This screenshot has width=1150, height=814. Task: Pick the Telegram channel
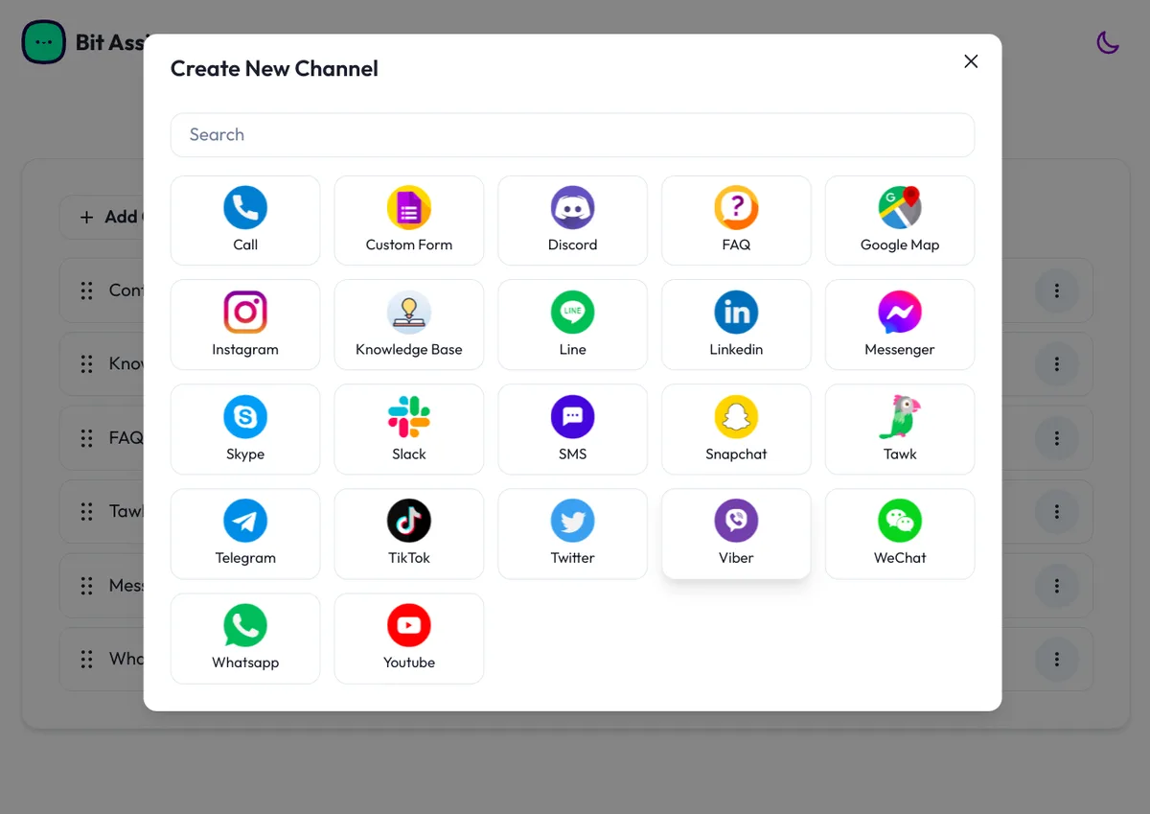pyautogui.click(x=245, y=534)
